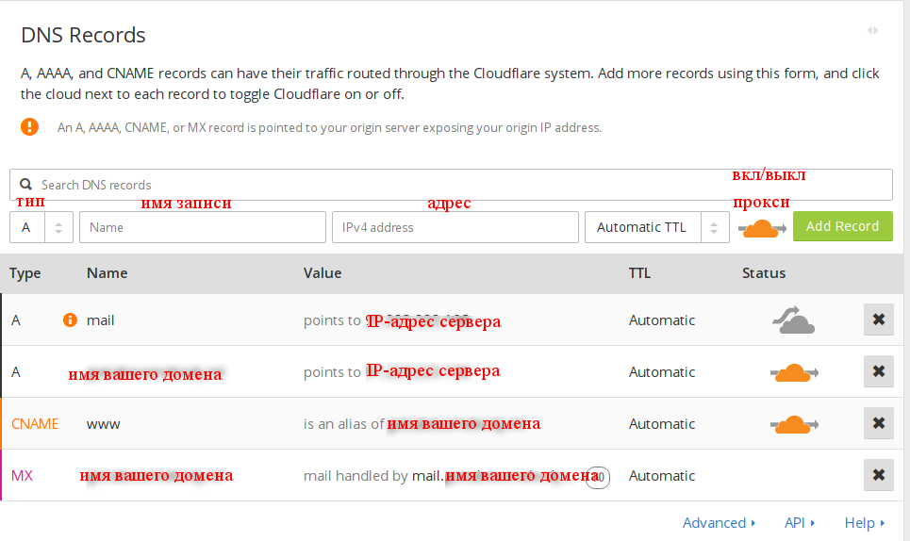Viewport: 910px width, 541px height.
Task: Click the Name input field
Action: pyautogui.click(x=203, y=227)
